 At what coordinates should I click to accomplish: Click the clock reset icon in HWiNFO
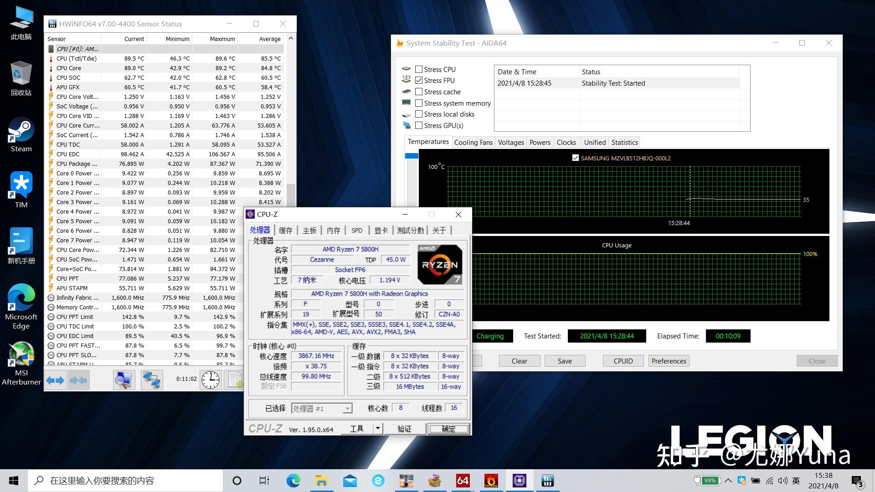[211, 380]
